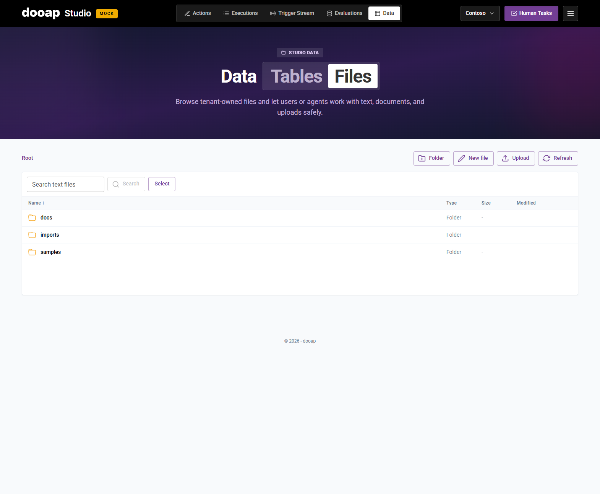Screen dimensions: 600x494
Task: Click the Type cell of samples row
Action: [454, 252]
